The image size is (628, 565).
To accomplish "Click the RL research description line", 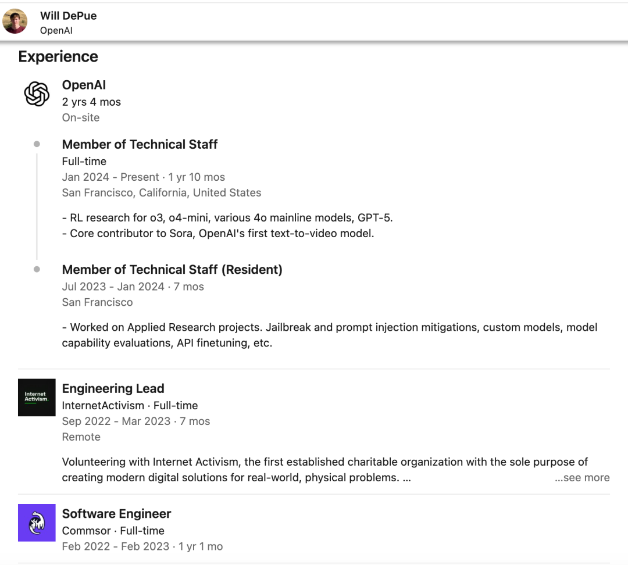I will (227, 218).
